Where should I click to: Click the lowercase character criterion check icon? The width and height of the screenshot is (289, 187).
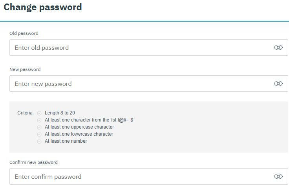tap(39, 134)
